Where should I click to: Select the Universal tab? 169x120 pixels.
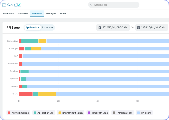pos(23,14)
